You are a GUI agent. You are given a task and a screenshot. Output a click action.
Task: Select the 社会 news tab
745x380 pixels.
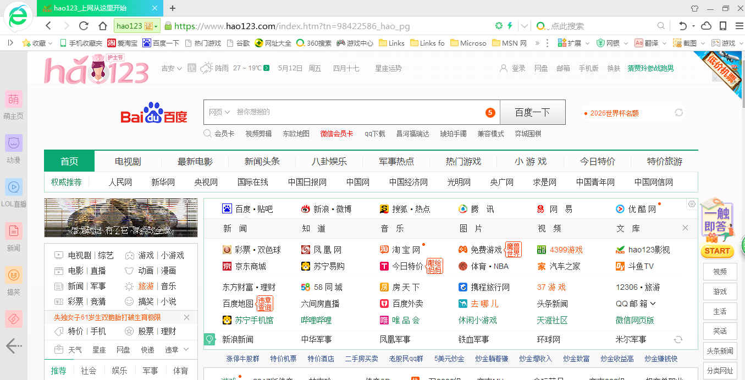(x=89, y=371)
